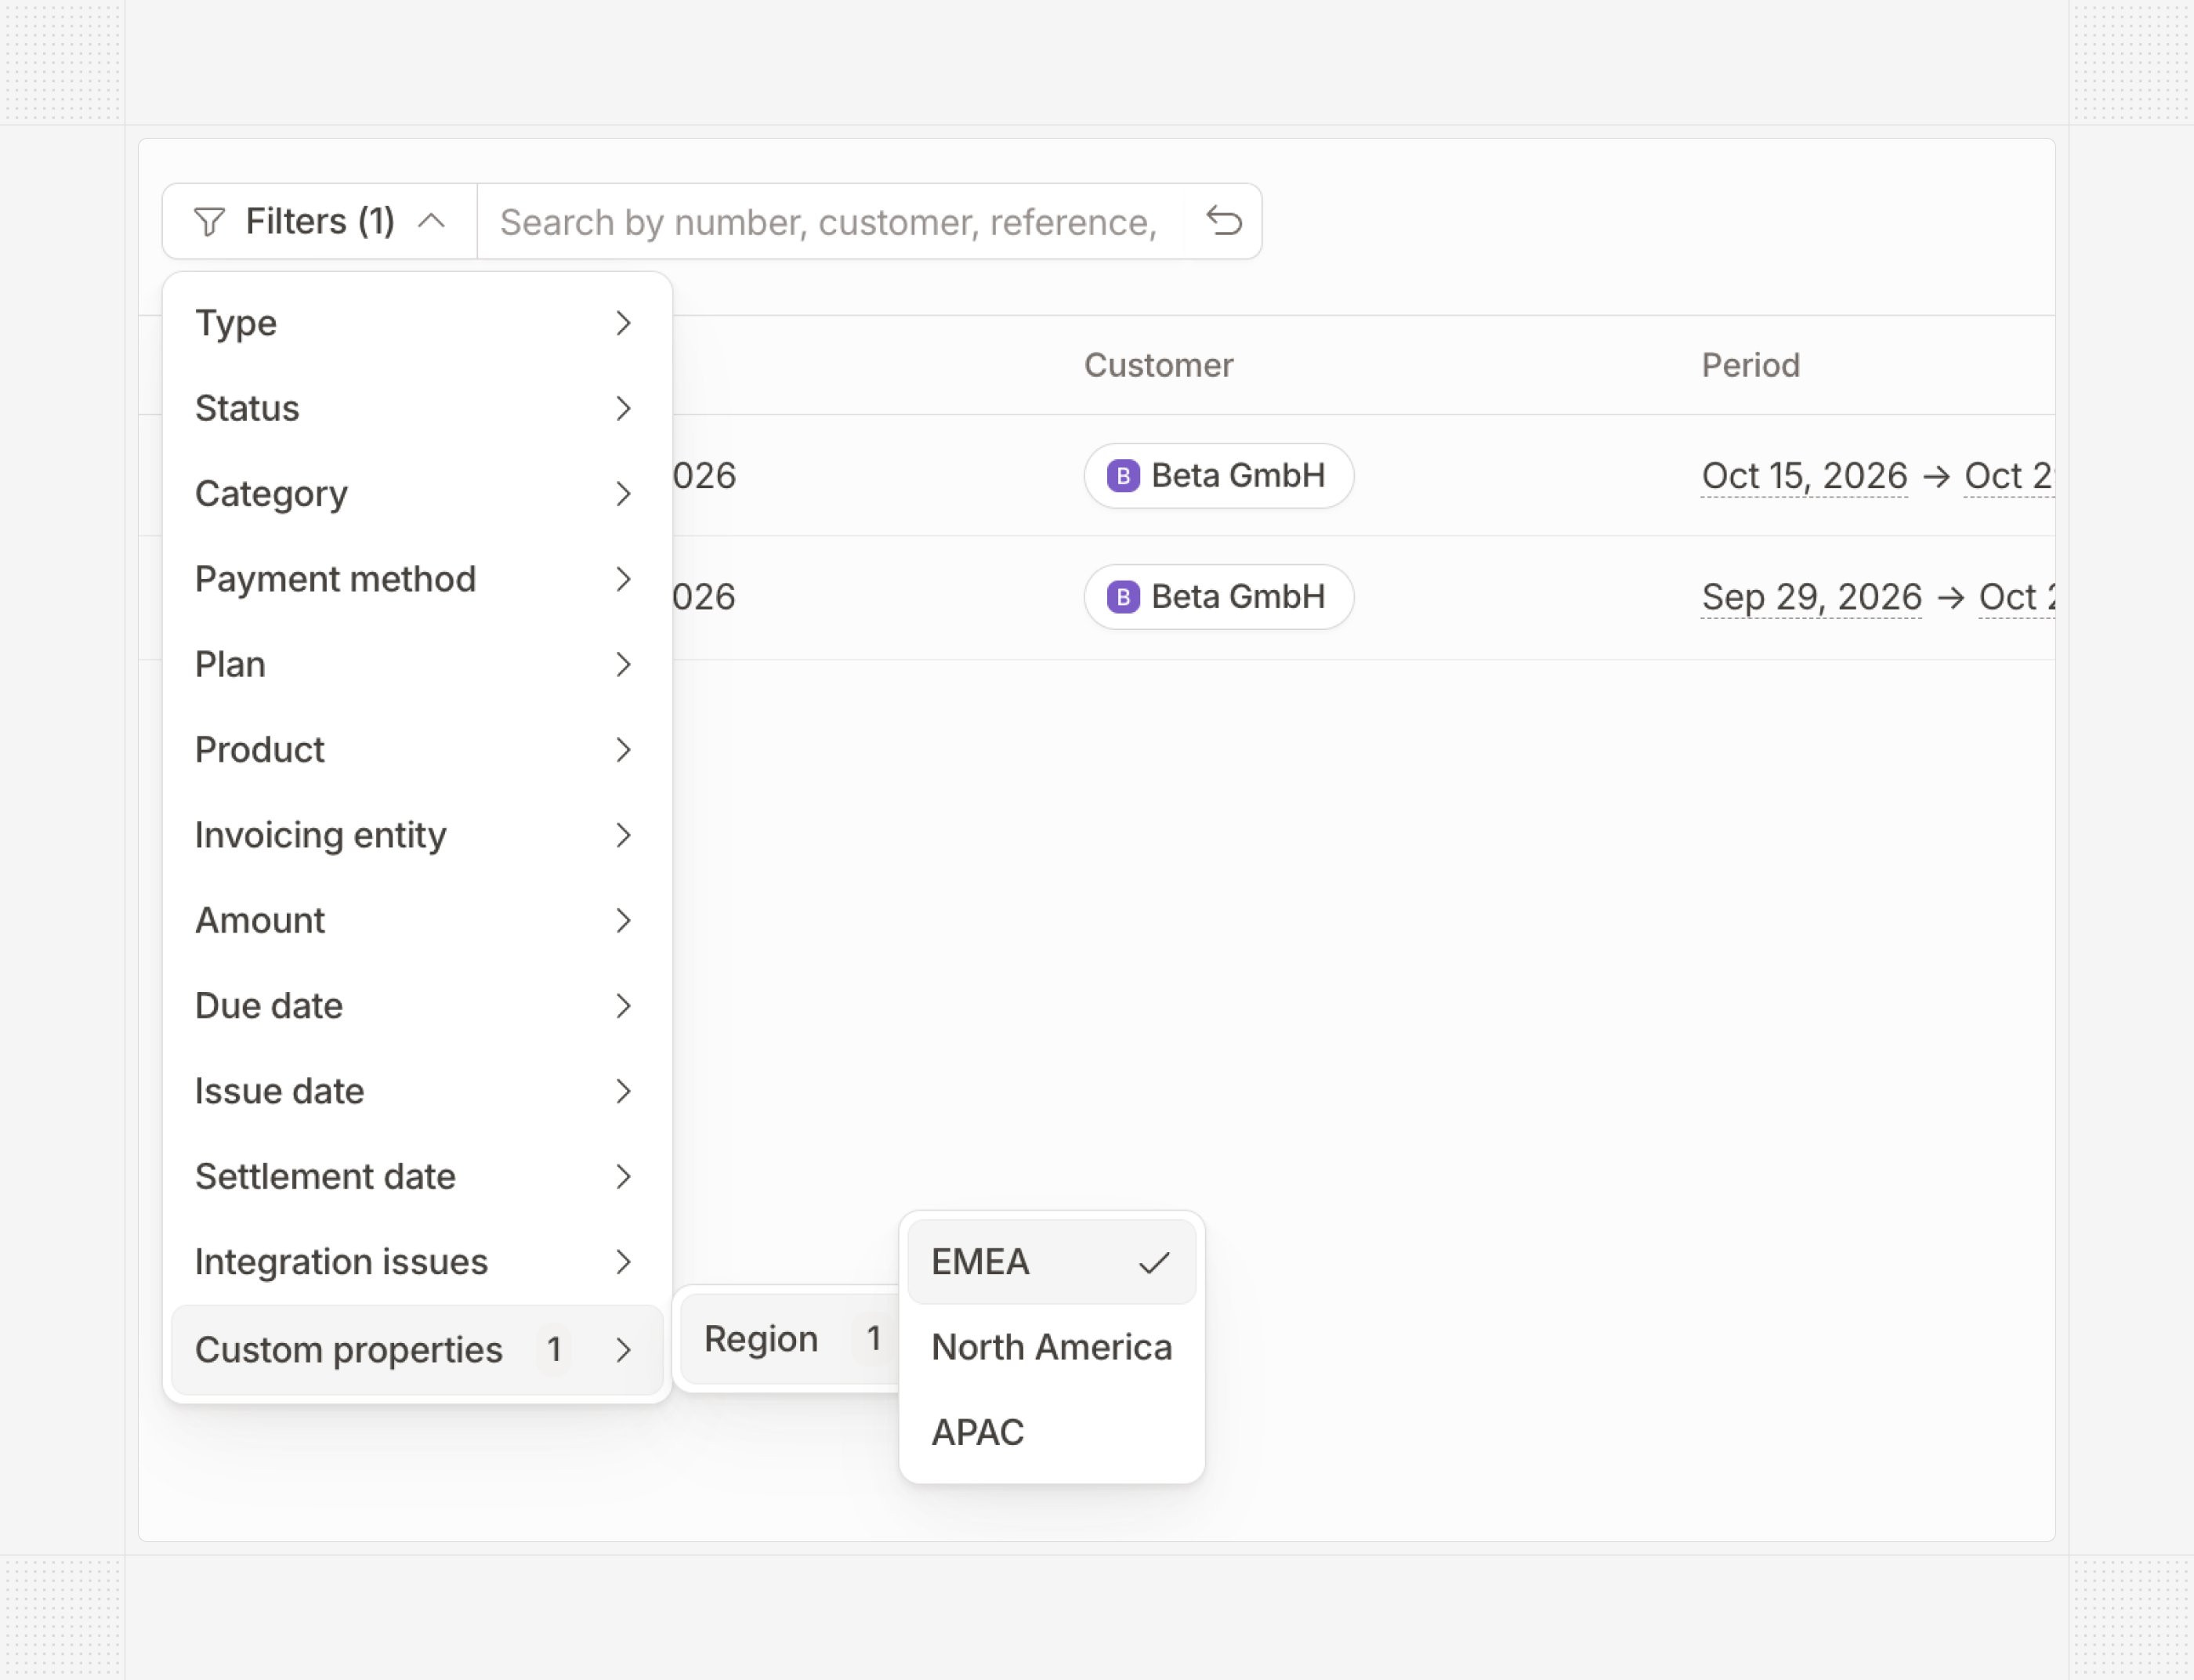Image resolution: width=2194 pixels, height=1680 pixels.
Task: Click the Custom properties count badge
Action: click(554, 1350)
